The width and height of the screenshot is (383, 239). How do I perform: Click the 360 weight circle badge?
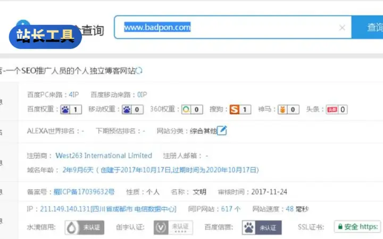click(x=192, y=109)
